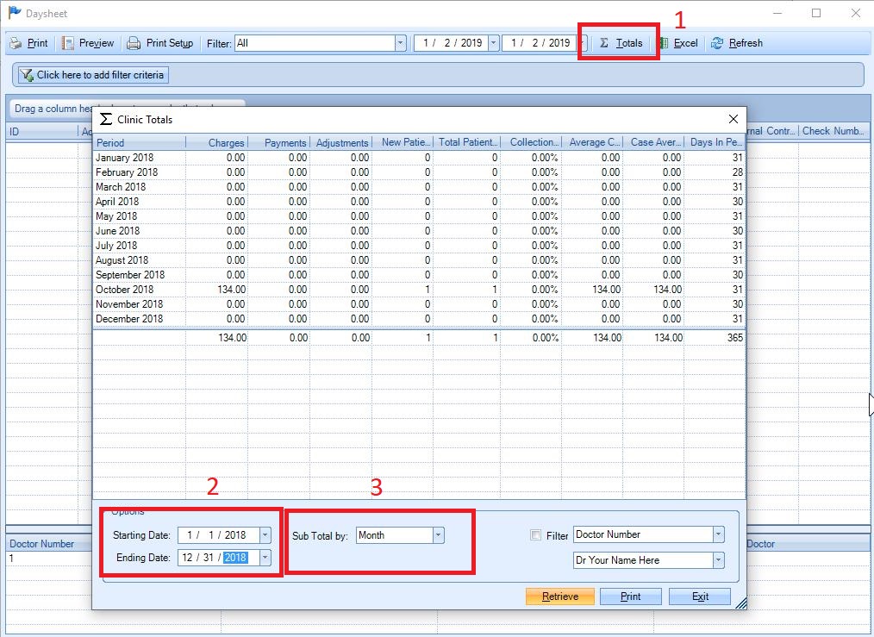Expand the Filter combo box showing All
Viewport: 874px width, 637px height.
pos(399,43)
